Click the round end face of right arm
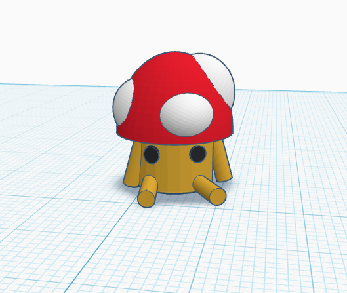The width and height of the screenshot is (347, 293). tap(218, 197)
